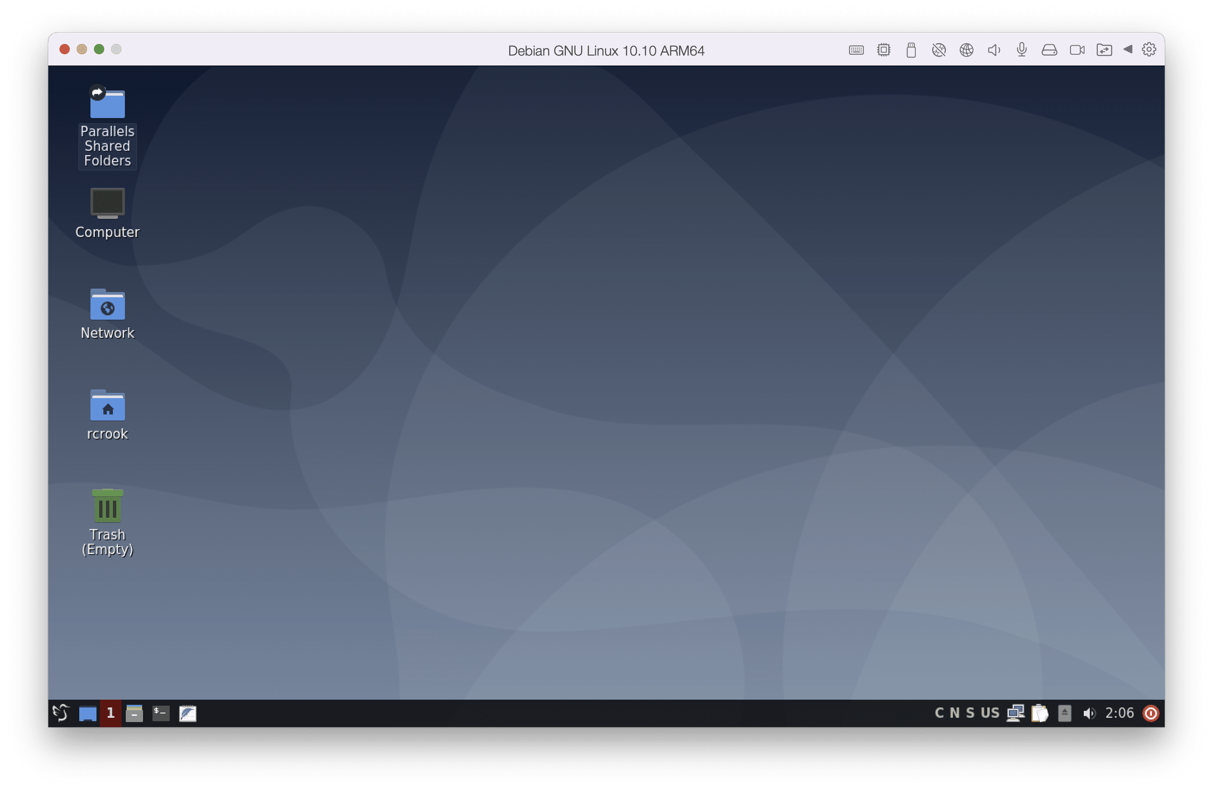Launch the file manager from taskbar
1213x791 pixels.
click(134, 713)
